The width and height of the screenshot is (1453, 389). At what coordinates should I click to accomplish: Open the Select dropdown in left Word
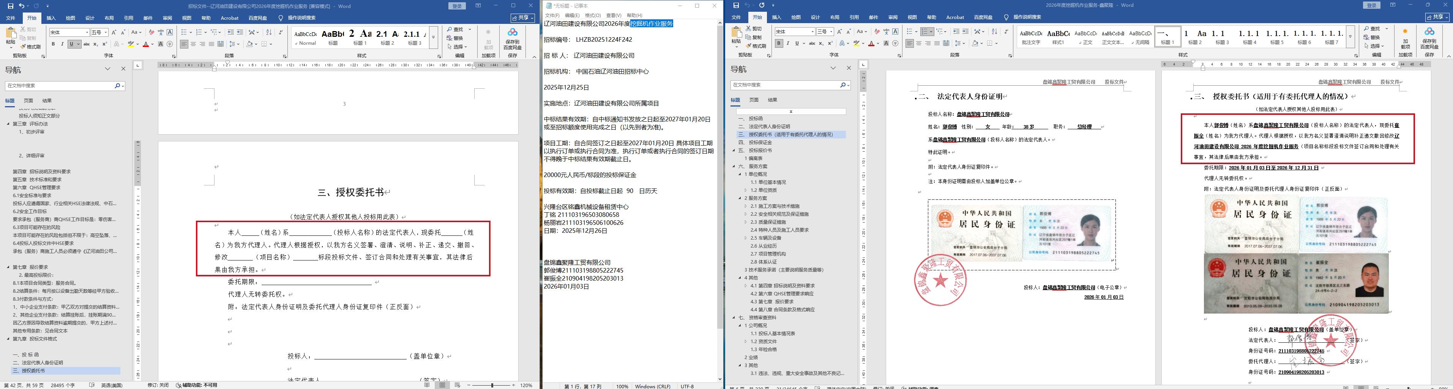pyautogui.click(x=457, y=47)
